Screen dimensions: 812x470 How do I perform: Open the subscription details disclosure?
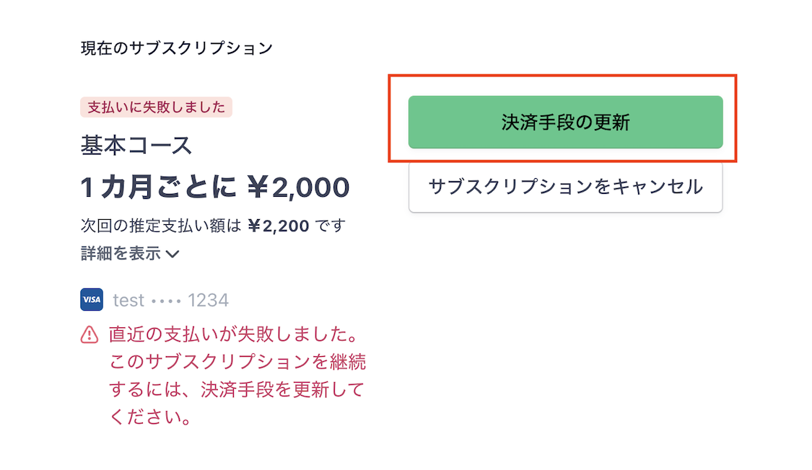pyautogui.click(x=130, y=254)
